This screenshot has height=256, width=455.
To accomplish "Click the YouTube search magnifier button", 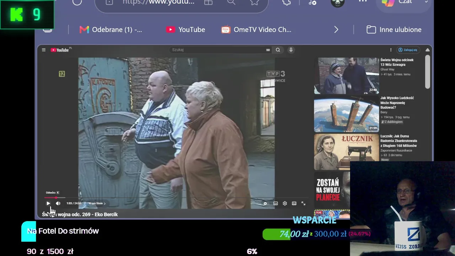I will (278, 50).
